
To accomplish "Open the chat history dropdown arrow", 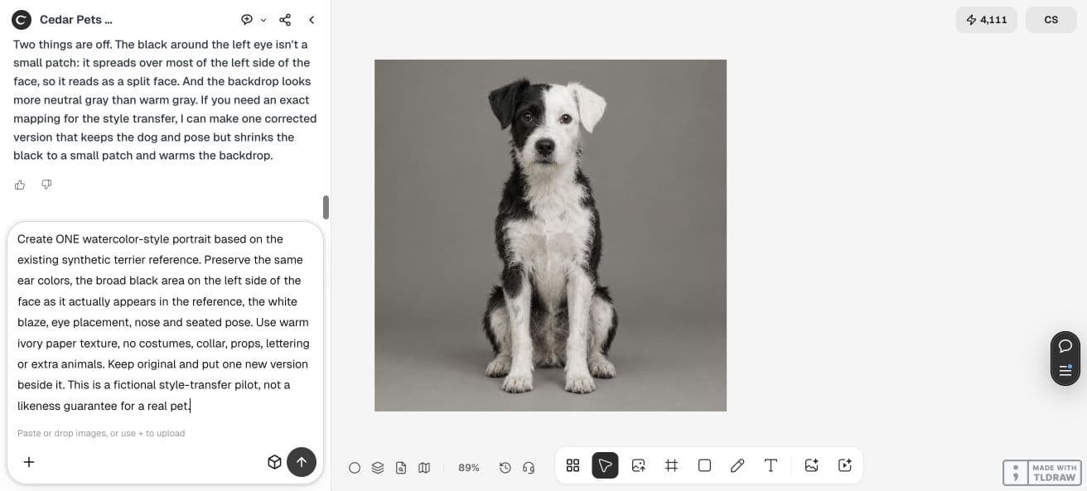I will (x=263, y=20).
